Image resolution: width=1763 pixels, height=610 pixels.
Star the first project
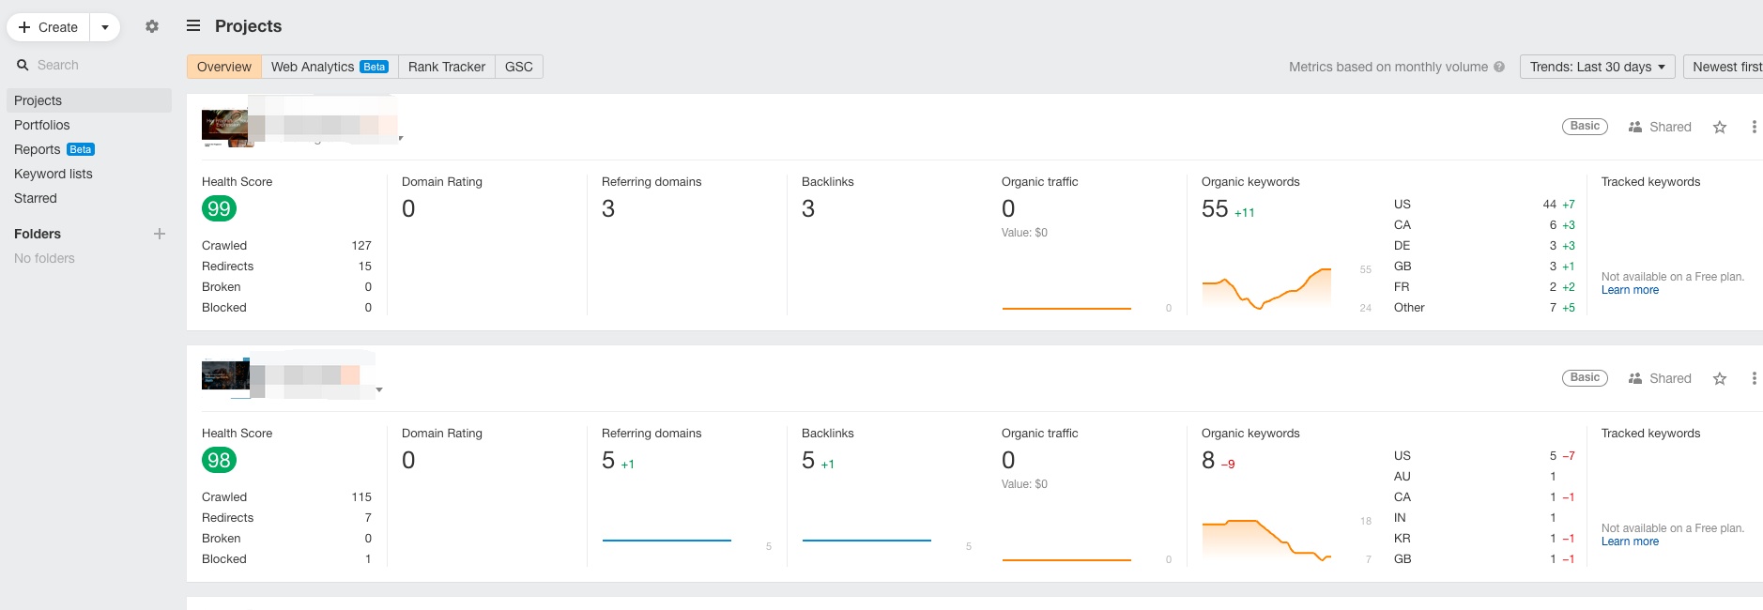[1719, 128]
